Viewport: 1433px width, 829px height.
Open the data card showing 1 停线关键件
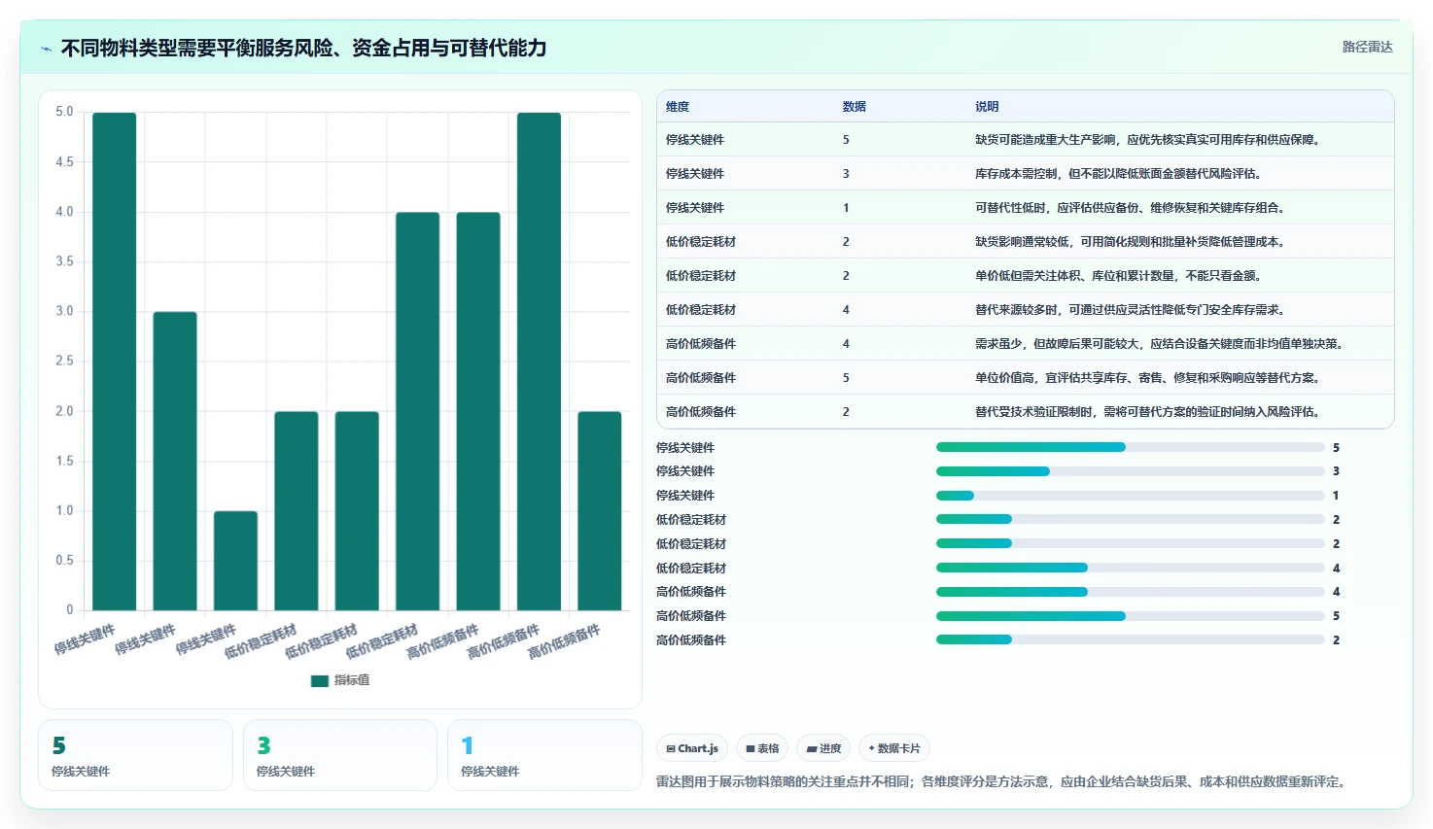pyautogui.click(x=544, y=755)
